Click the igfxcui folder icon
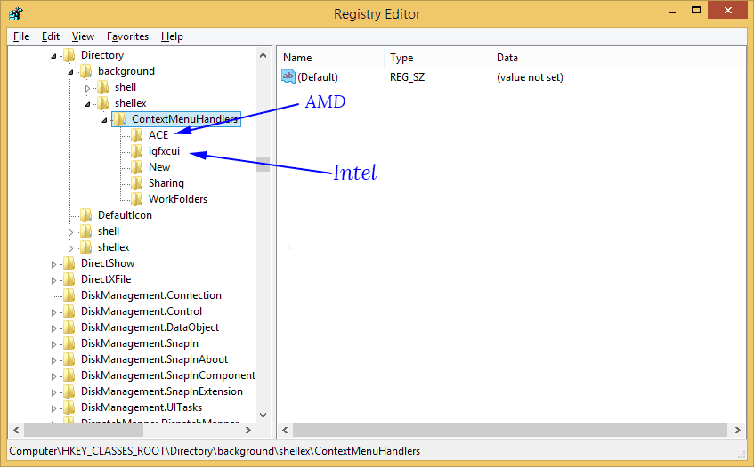Screen dimensions: 754x467 (137, 151)
